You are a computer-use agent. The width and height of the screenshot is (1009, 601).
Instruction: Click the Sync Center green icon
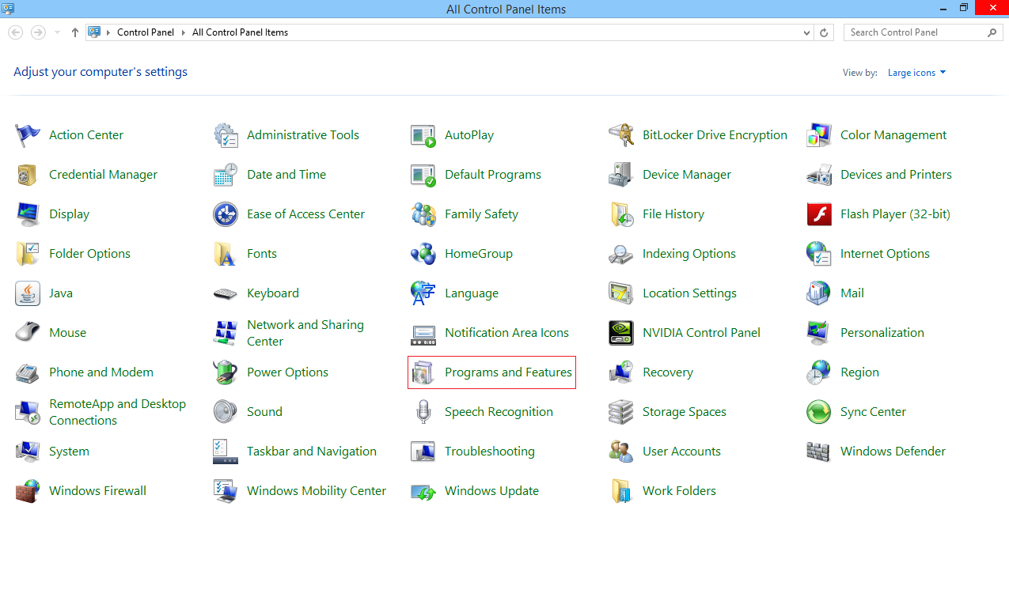click(819, 412)
